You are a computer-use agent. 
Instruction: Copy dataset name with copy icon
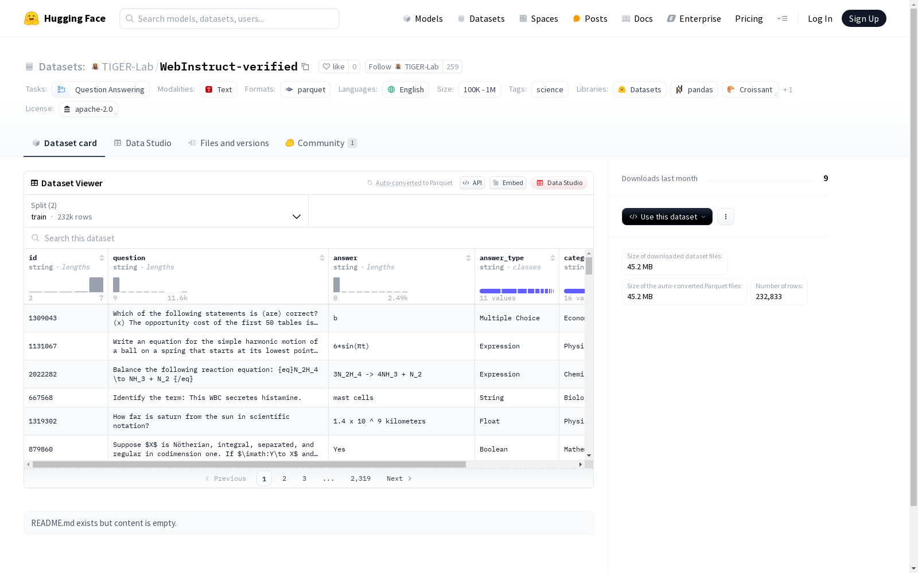305,67
